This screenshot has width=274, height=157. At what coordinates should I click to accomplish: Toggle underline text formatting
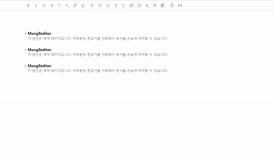point(44,5)
